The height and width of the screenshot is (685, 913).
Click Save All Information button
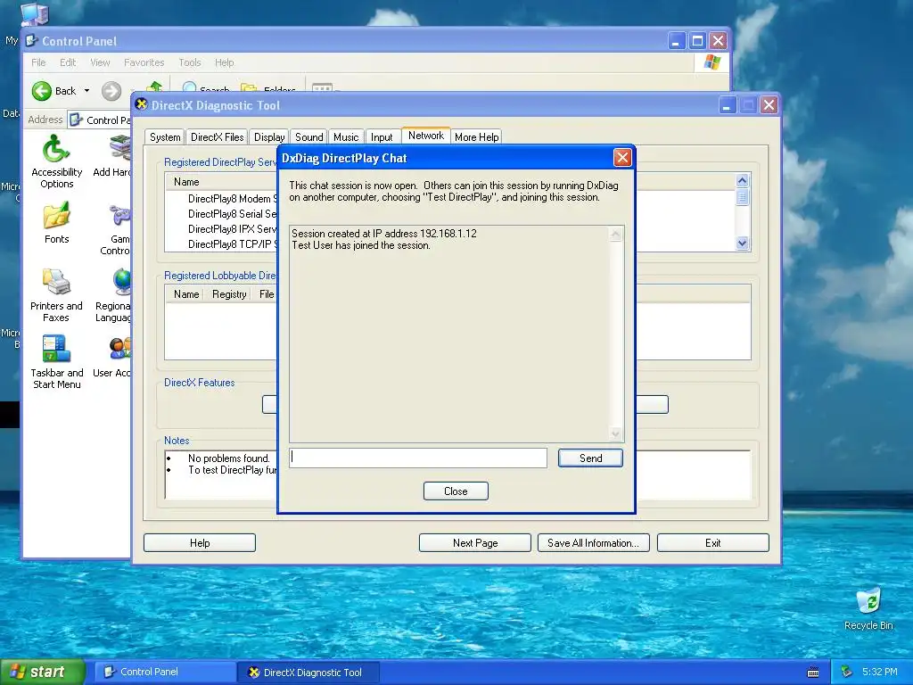click(x=593, y=543)
